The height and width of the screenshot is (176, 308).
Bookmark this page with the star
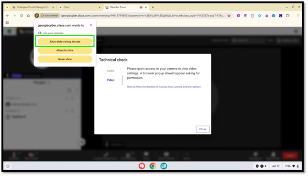[x=229, y=16]
